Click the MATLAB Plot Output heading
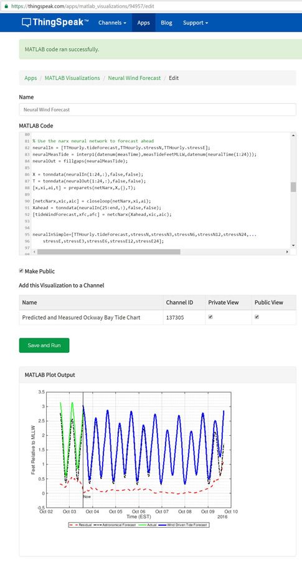The width and height of the screenshot is (302, 562). pyautogui.click(x=50, y=375)
